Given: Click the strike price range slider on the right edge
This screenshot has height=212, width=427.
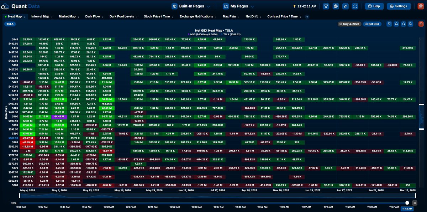Looking at the screenshot, I should point(422,117).
